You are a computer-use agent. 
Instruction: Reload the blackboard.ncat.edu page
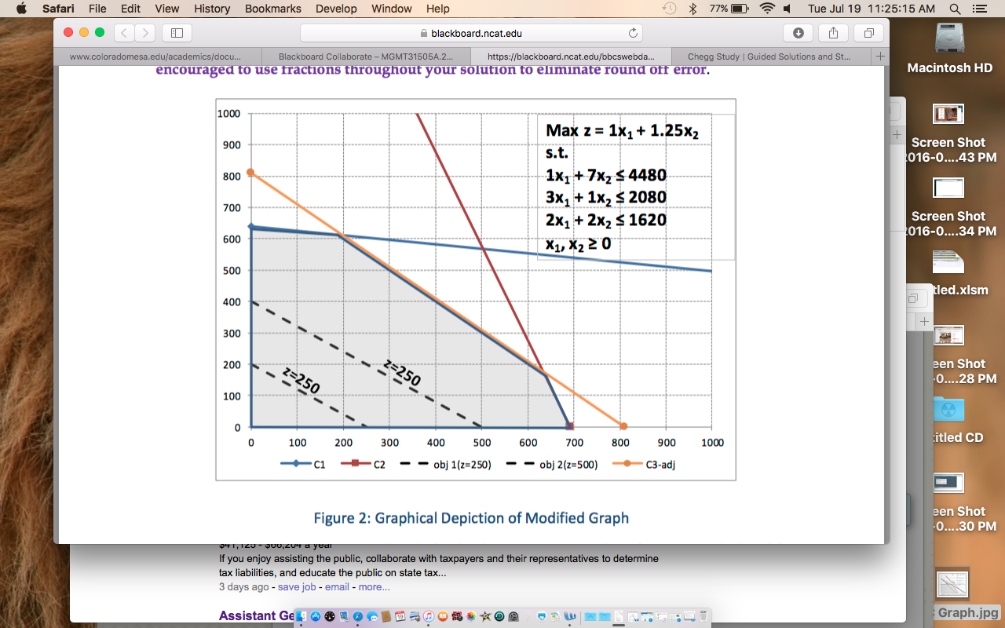tap(633, 33)
